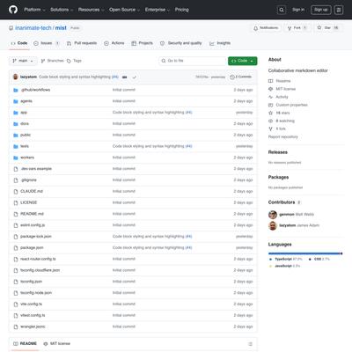This screenshot has width=352, height=352.
Task: Click the lazyatom avatar in commit bar
Action: point(16,77)
